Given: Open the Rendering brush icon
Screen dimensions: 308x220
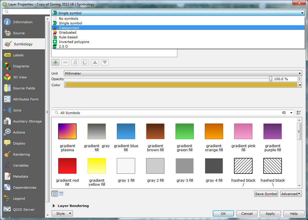Looking at the screenshot, I should [x=7, y=154].
